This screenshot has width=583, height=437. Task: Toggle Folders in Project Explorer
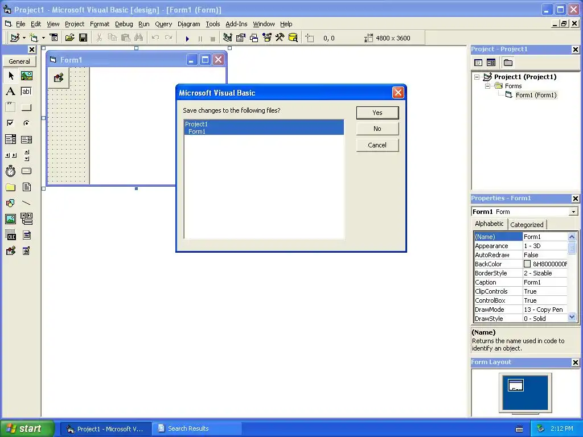click(x=508, y=63)
